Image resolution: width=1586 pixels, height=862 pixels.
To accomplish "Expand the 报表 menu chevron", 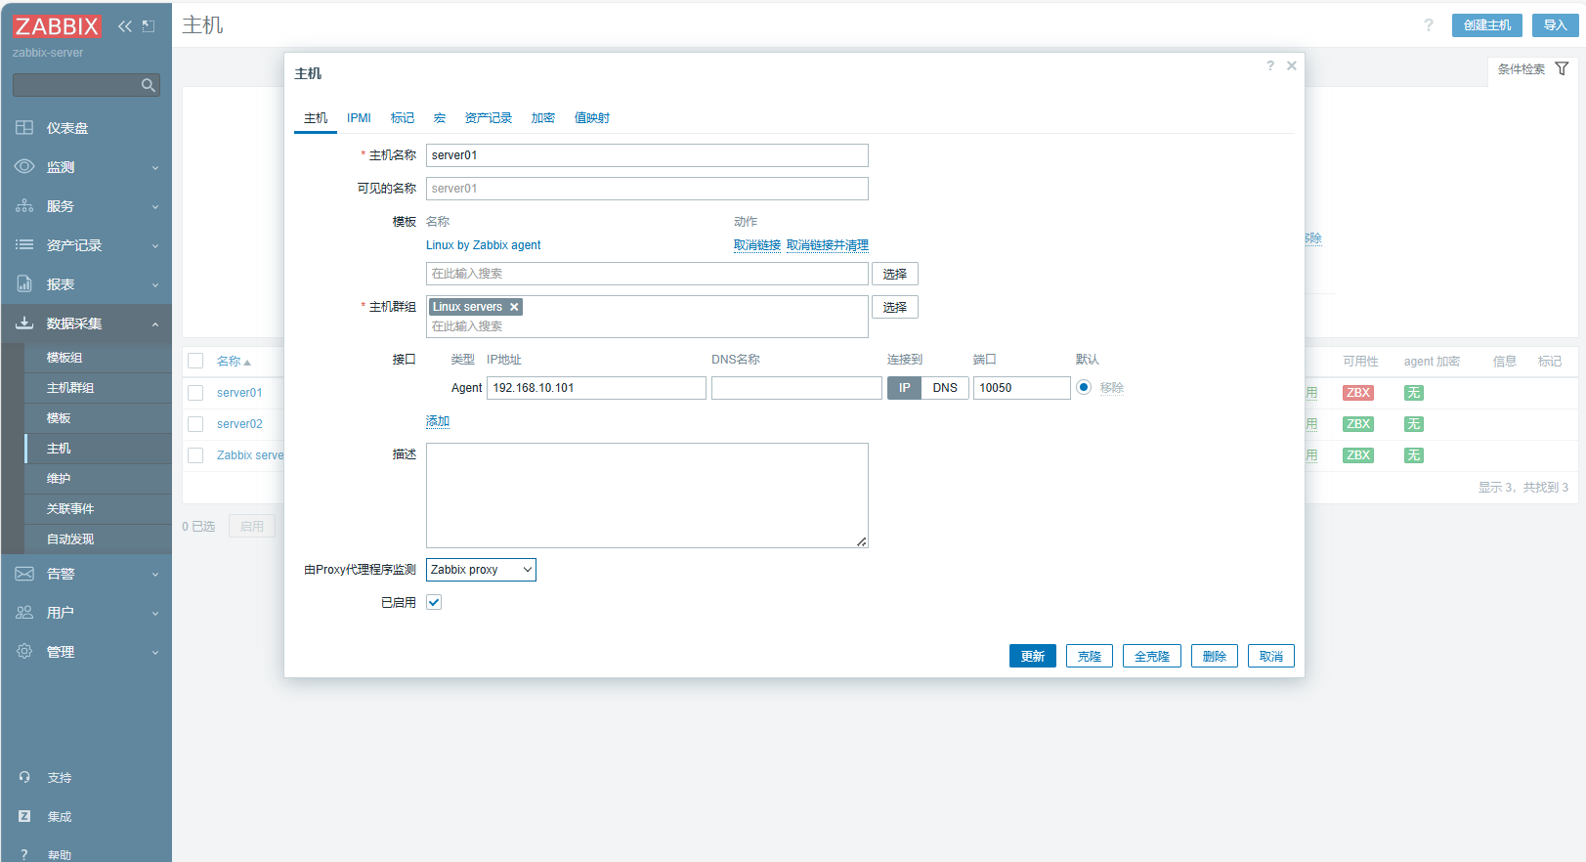I will (155, 285).
